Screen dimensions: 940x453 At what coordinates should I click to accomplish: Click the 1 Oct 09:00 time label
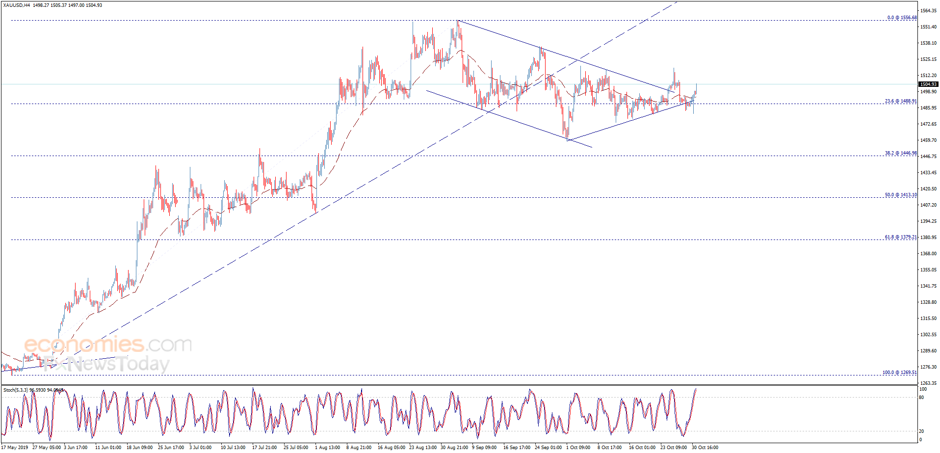click(x=578, y=448)
